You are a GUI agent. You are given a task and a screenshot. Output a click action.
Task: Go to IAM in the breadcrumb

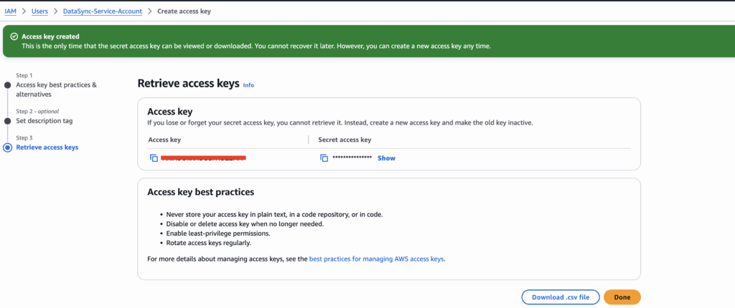[11, 11]
